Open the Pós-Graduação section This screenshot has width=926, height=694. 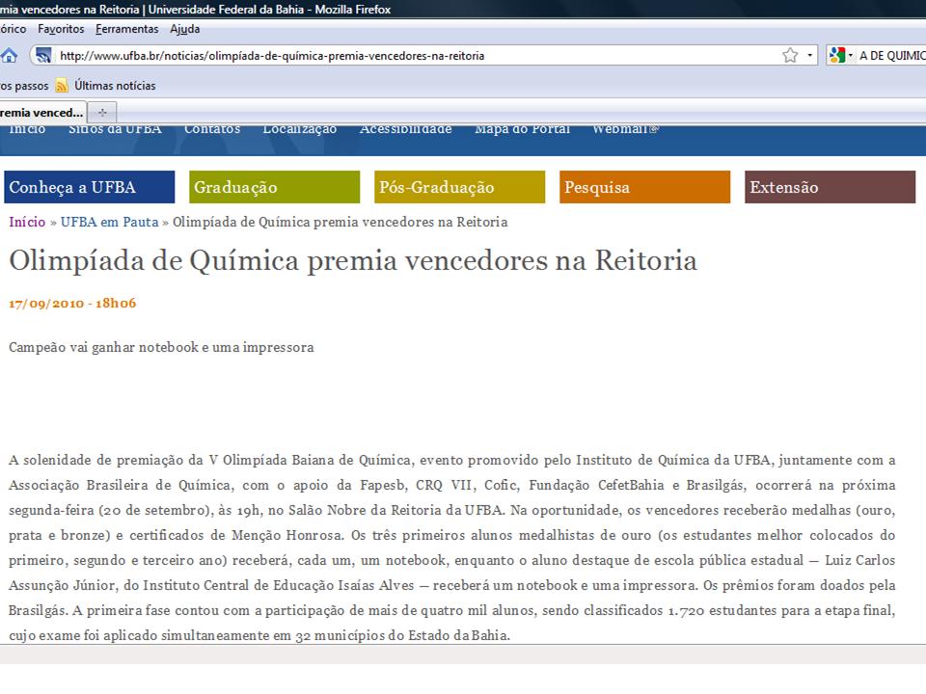pos(460,187)
